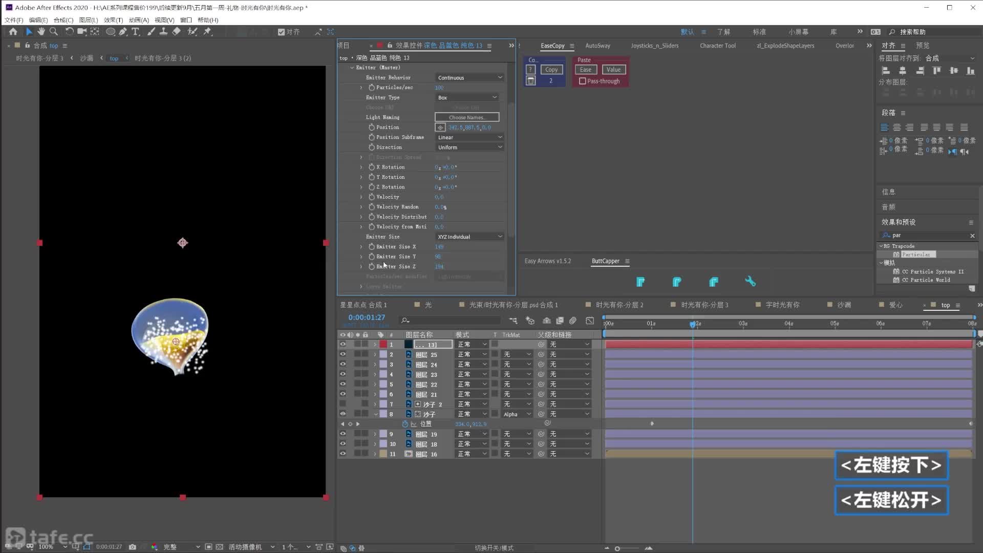Select the Pen tool
The width and height of the screenshot is (983, 553).
tap(123, 32)
